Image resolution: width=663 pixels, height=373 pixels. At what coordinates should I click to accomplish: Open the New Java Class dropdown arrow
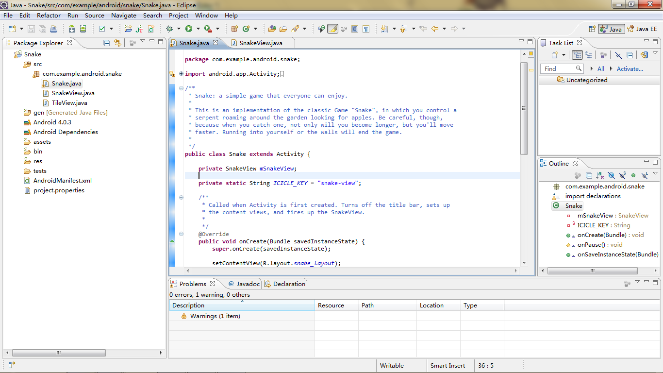pyautogui.click(x=255, y=29)
